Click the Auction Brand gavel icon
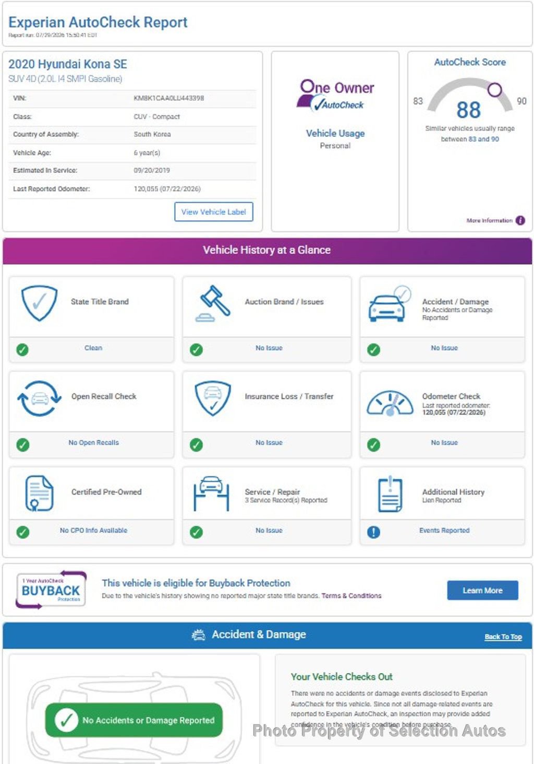 tap(213, 303)
